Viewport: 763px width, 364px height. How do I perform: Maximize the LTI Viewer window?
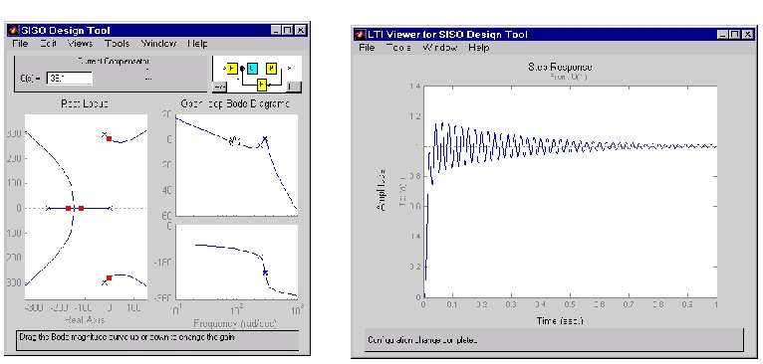tap(735, 35)
